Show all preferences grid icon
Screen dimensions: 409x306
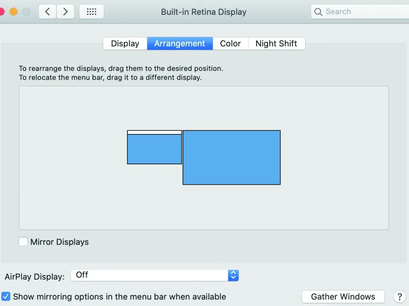point(91,12)
